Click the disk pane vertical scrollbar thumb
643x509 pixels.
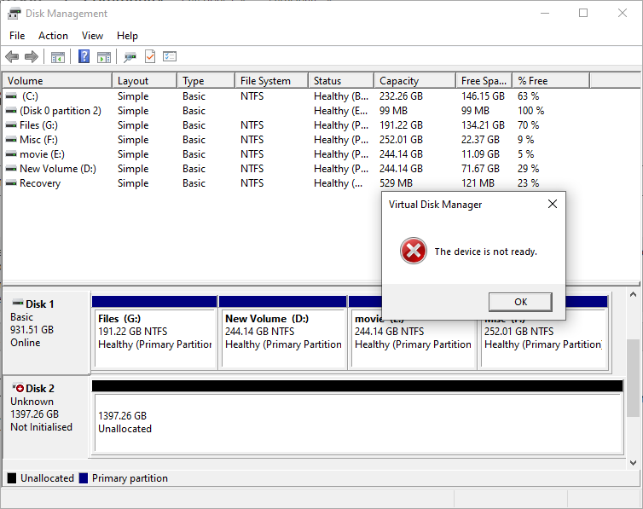tap(634, 378)
